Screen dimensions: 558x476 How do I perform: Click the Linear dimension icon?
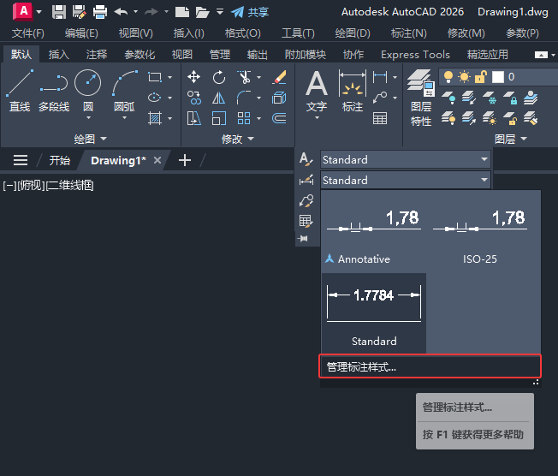[380, 77]
